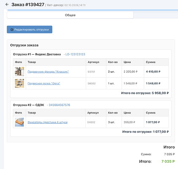View the sheet fasteners photo thumbnail
Viewport: 178px width, 169px height.
click(19, 122)
